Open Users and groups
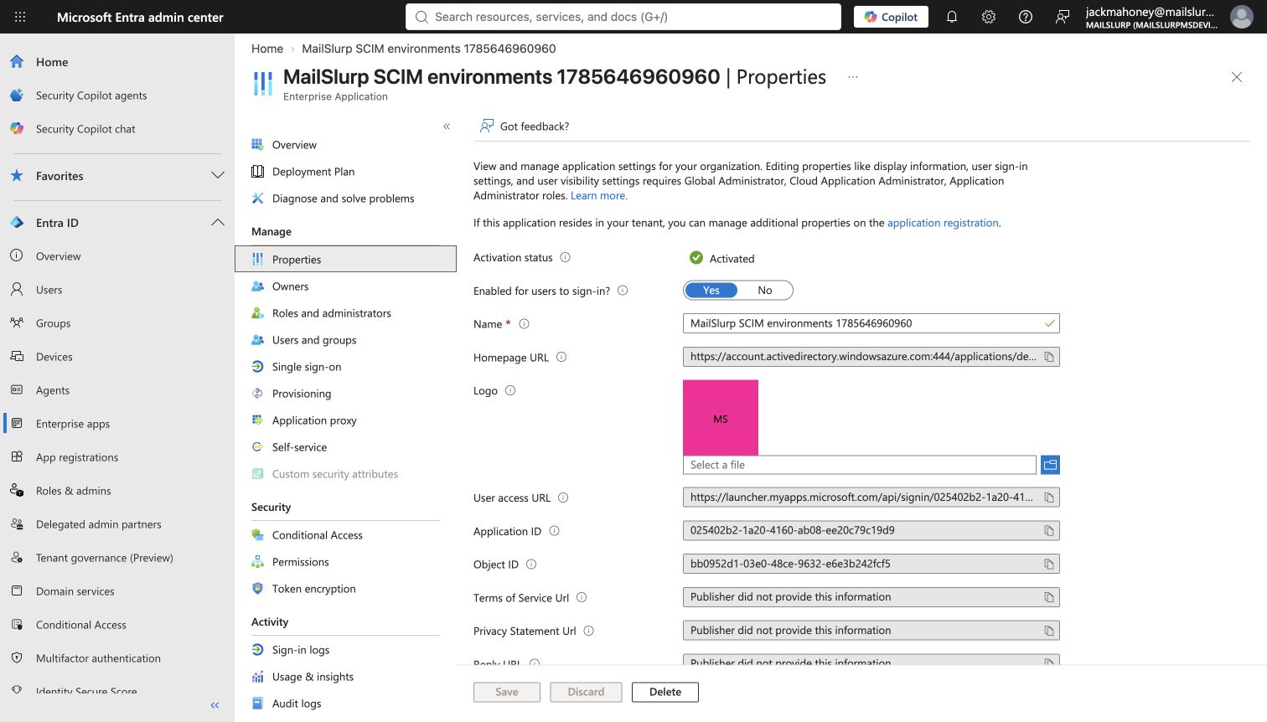This screenshot has height=722, width=1267. [x=314, y=340]
